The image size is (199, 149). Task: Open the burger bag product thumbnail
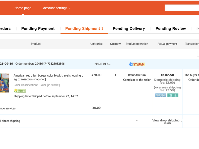[5, 83]
